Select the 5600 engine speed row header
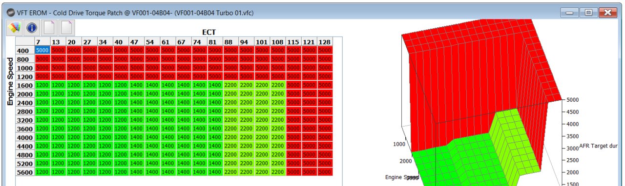This screenshot has height=186, width=625. pos(24,172)
